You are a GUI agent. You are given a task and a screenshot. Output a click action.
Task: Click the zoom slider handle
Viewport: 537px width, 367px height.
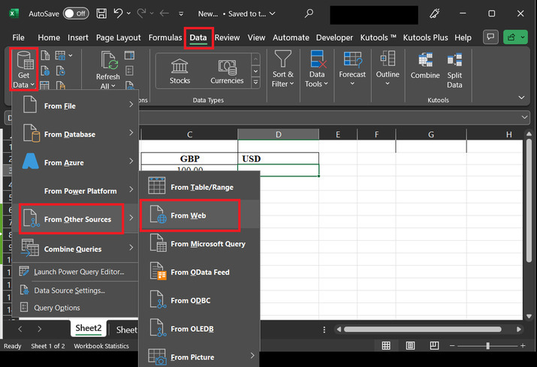point(487,346)
